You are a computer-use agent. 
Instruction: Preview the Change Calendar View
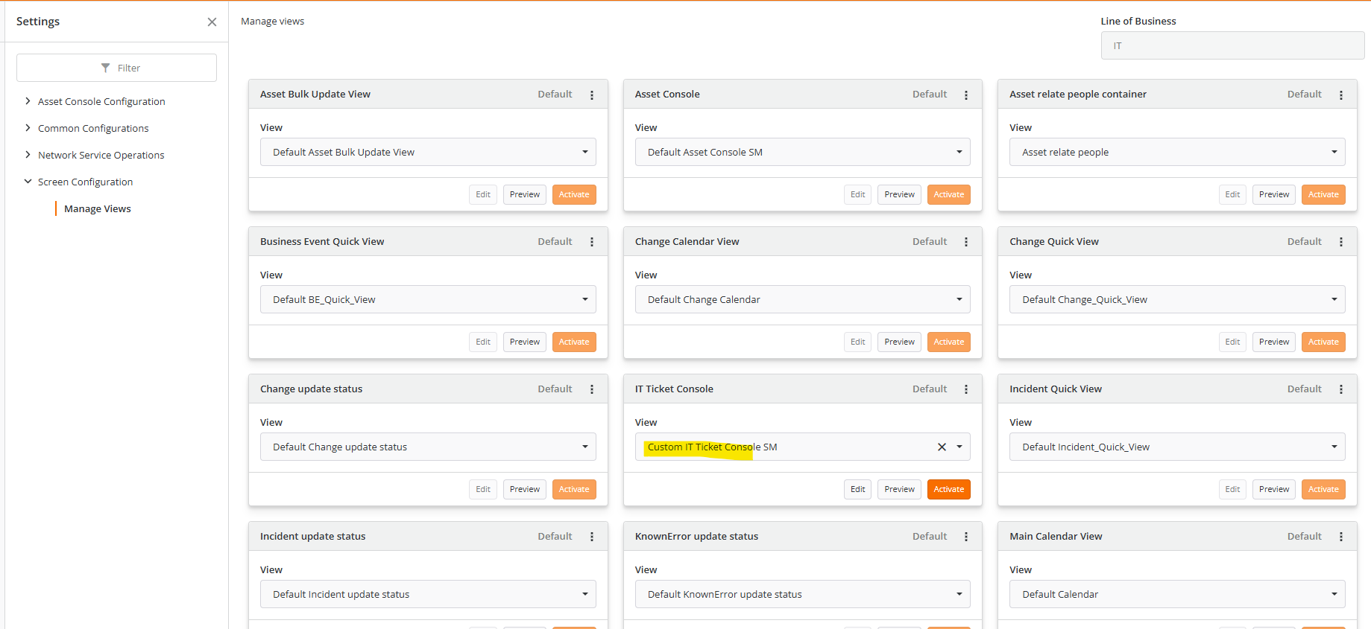tap(899, 342)
